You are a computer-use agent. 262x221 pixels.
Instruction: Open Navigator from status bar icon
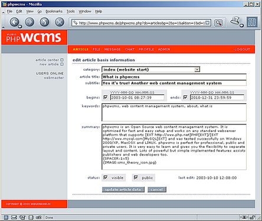coord(6,217)
